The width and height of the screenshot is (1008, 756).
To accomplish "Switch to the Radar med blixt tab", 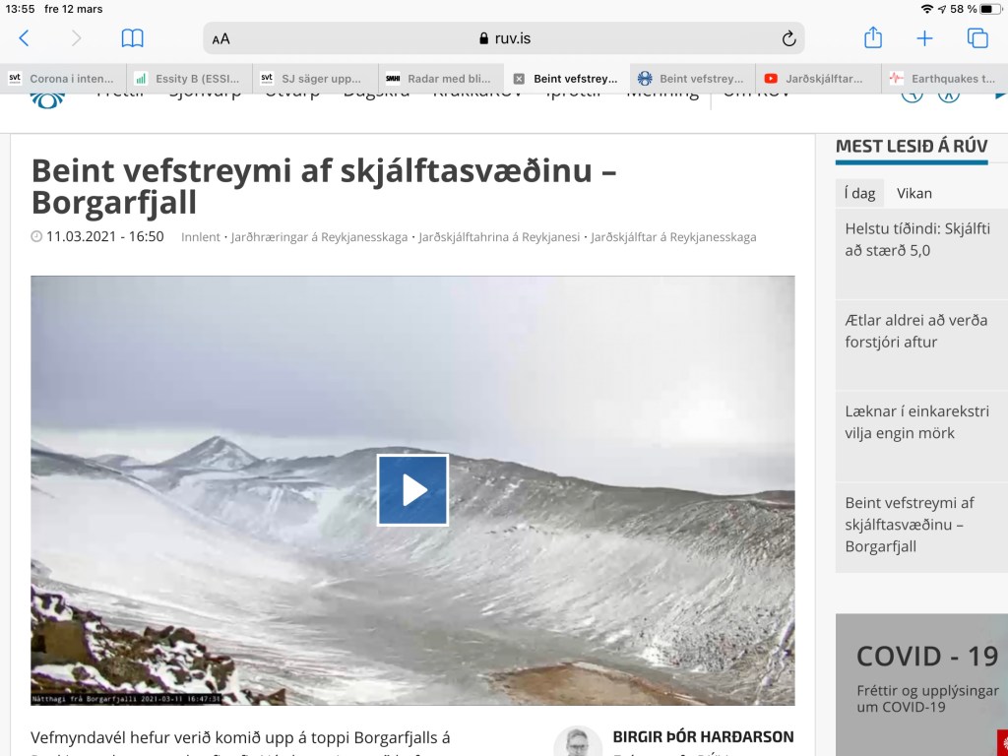I will click(441, 79).
